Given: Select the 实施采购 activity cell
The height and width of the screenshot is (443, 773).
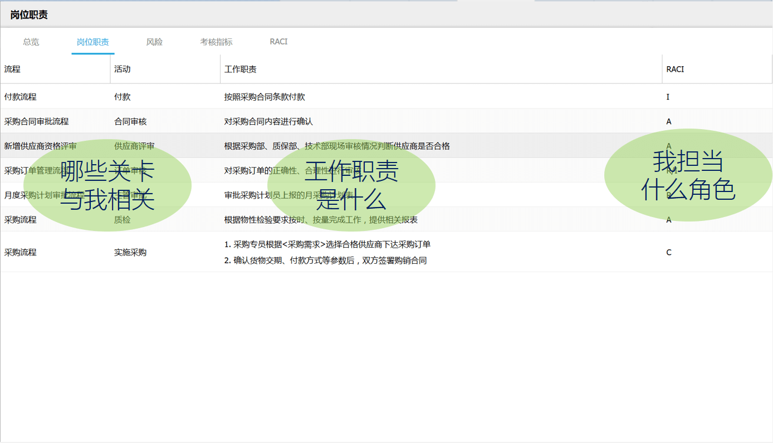Looking at the screenshot, I should [x=130, y=252].
